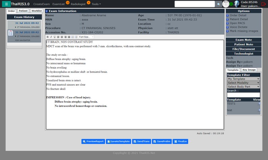View the TEST1 template preview icon
The image size is (268, 160).
[x=259, y=104]
